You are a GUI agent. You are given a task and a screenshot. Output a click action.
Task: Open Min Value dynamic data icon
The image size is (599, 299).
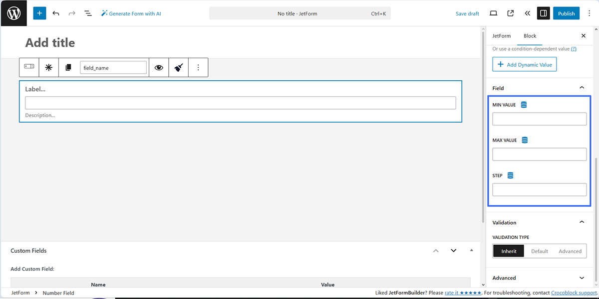coord(524,105)
